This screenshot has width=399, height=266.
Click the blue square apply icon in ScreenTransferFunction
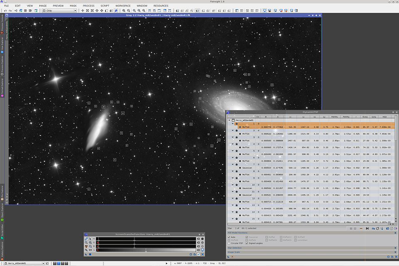tap(90, 254)
